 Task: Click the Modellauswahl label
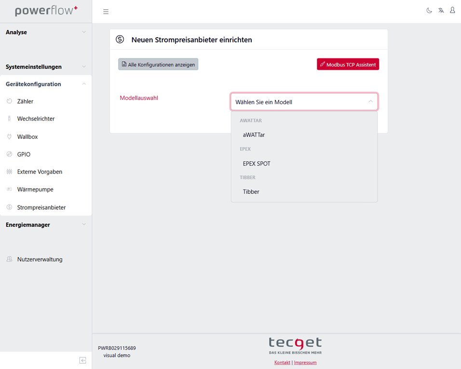(139, 98)
